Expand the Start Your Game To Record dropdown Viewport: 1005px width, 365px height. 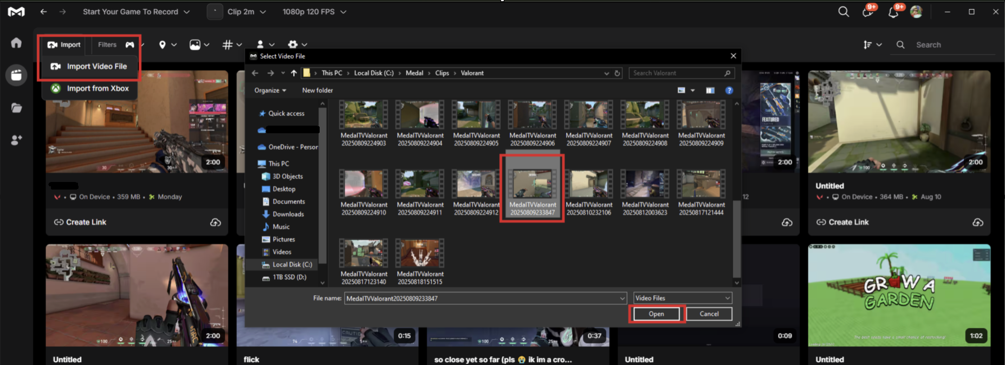point(136,11)
